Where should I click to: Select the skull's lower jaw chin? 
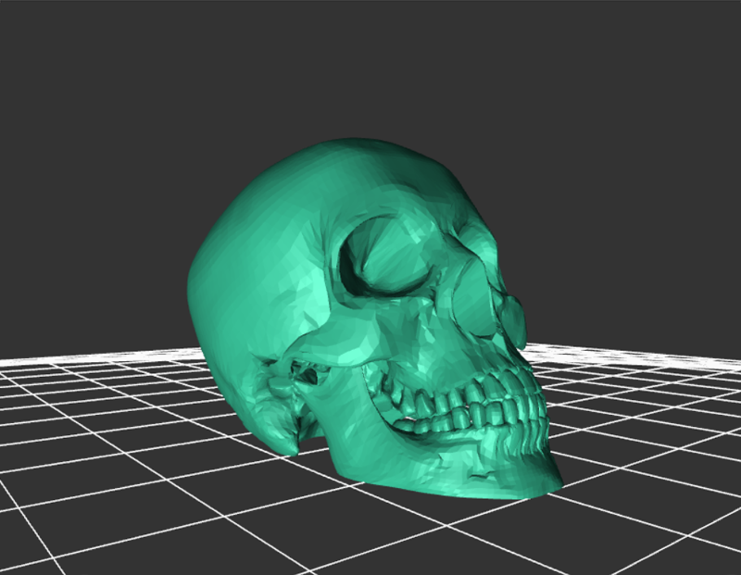519,477
